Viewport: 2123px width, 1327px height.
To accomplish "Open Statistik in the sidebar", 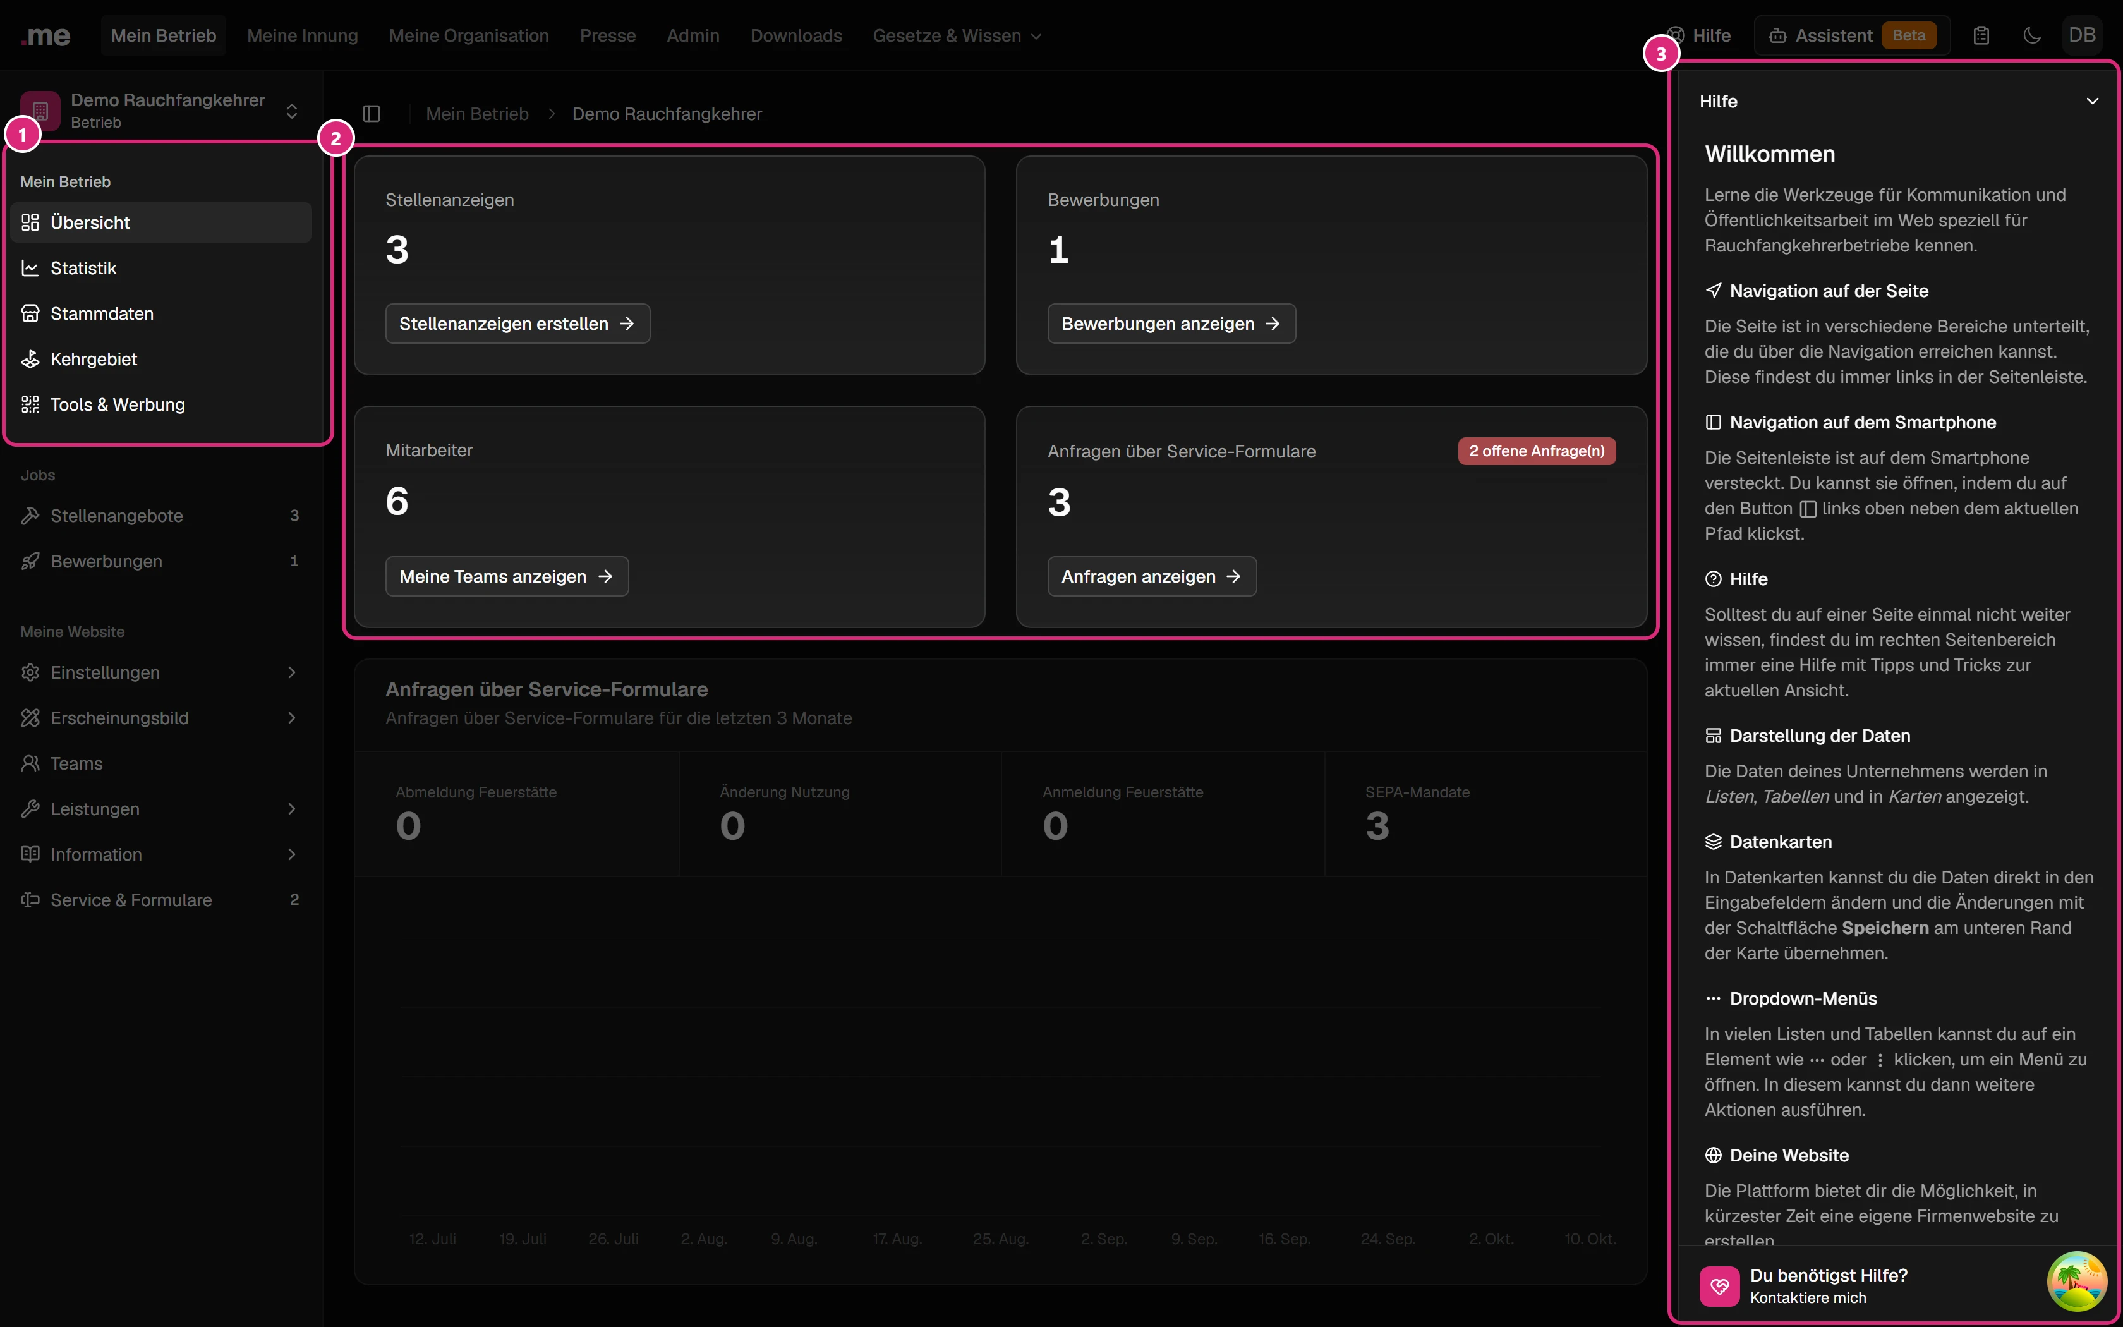I will [x=161, y=269].
